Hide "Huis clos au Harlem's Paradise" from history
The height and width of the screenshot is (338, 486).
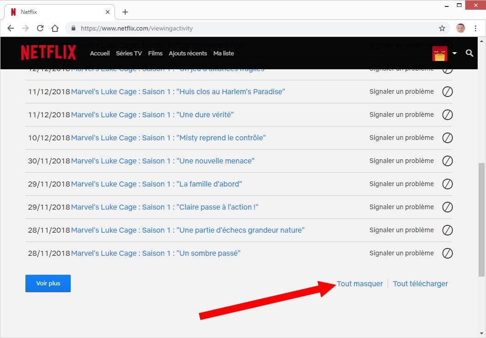[x=447, y=92]
